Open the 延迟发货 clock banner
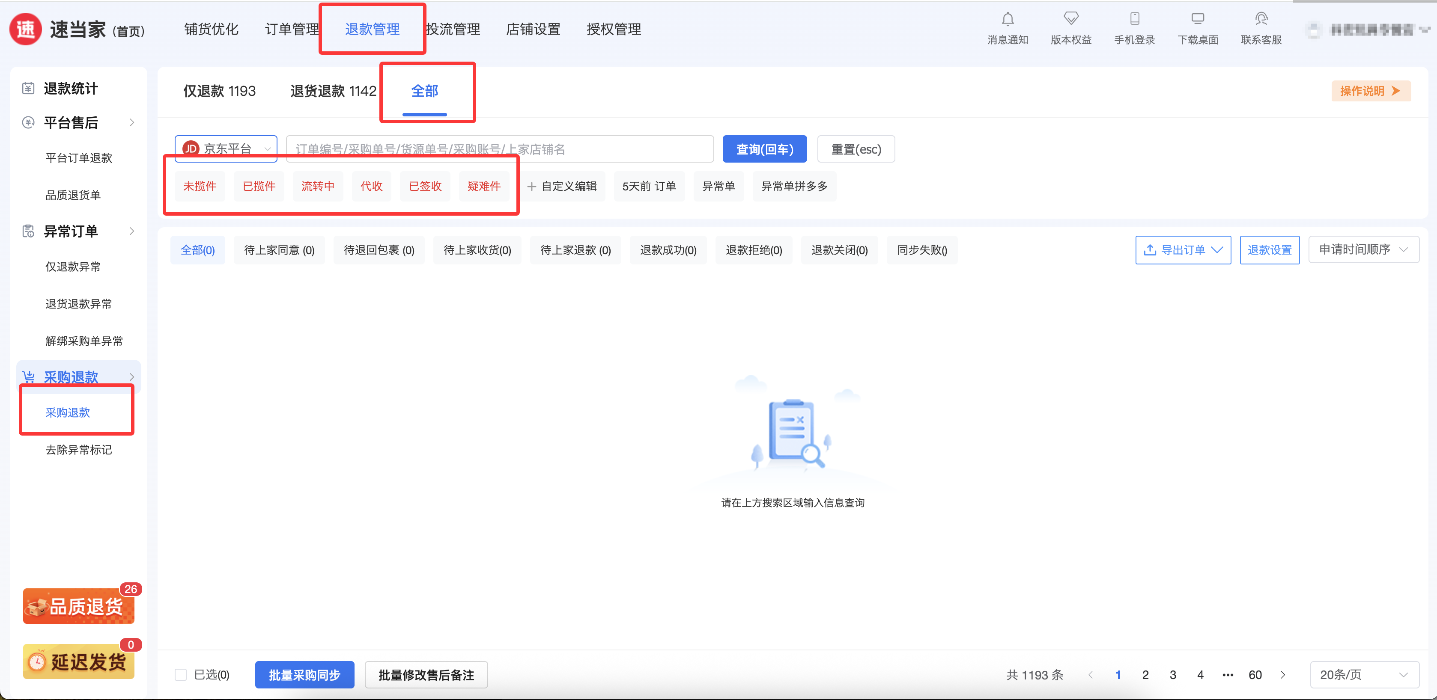This screenshot has height=700, width=1437. (78, 661)
